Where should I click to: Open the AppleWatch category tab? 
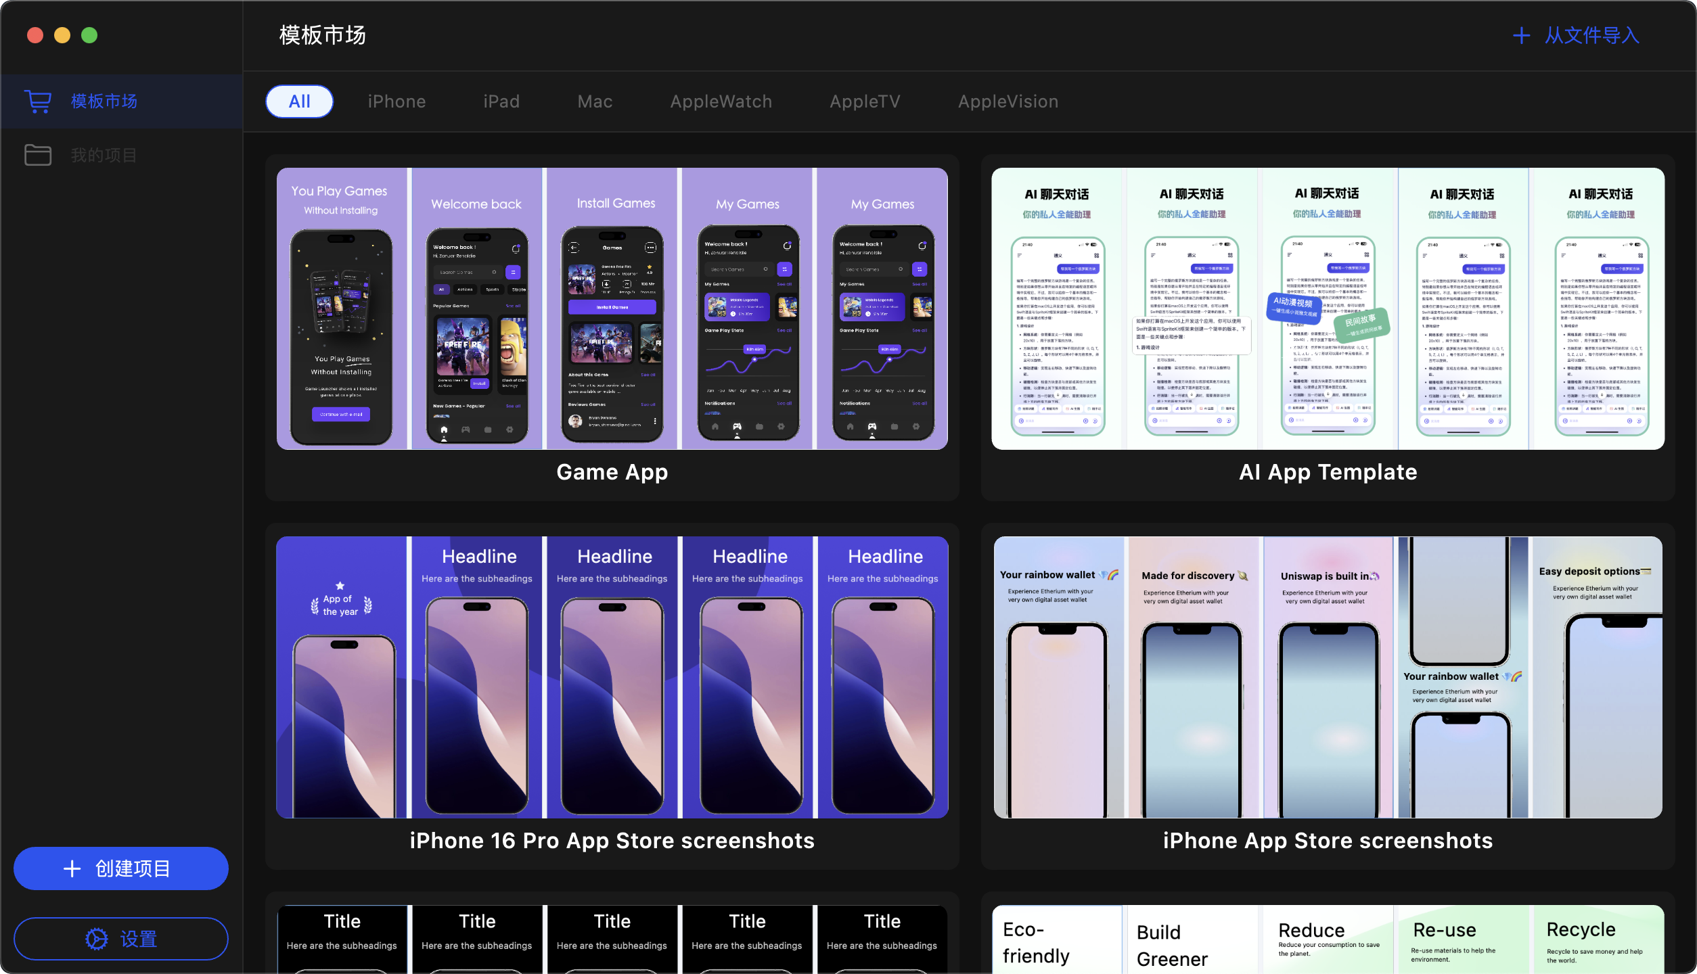(721, 101)
